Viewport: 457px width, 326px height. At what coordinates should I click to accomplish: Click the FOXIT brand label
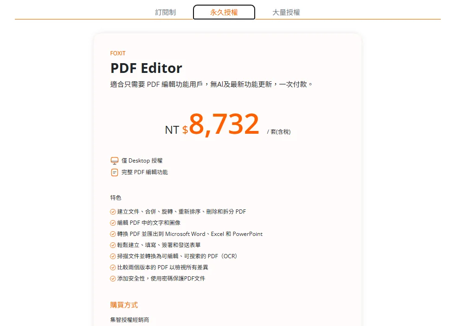118,53
